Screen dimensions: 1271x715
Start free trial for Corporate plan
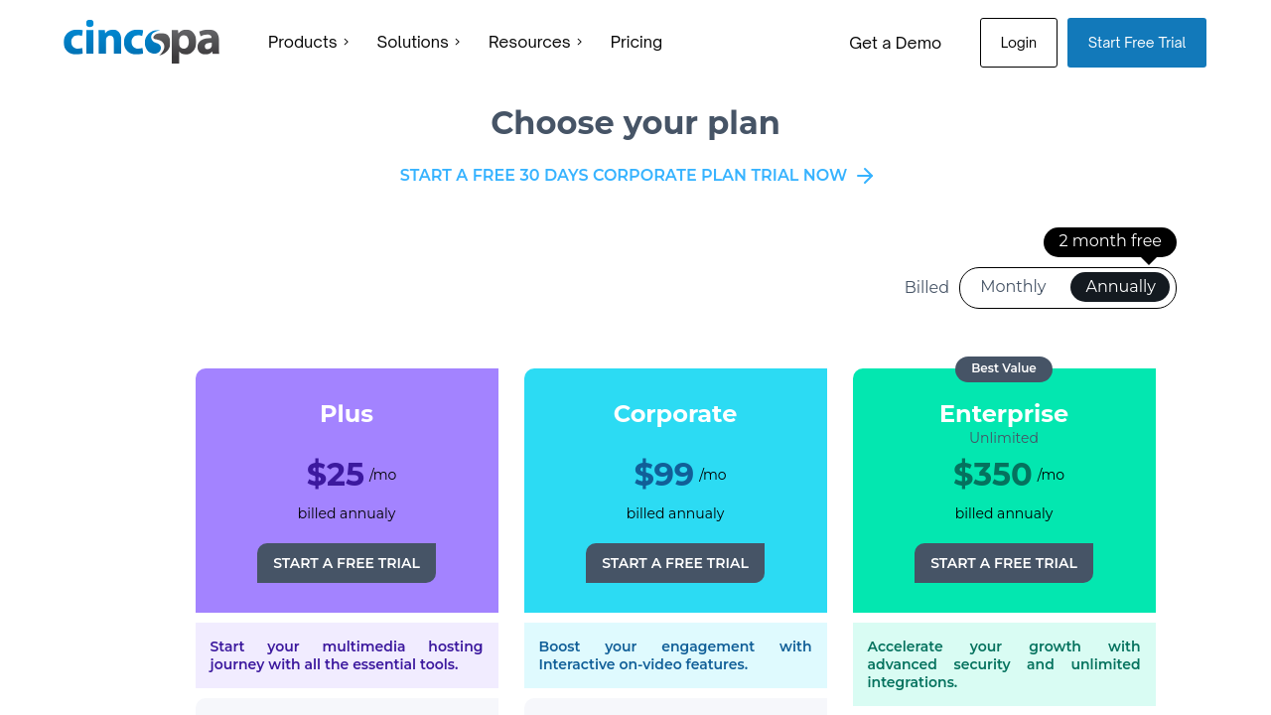675,563
